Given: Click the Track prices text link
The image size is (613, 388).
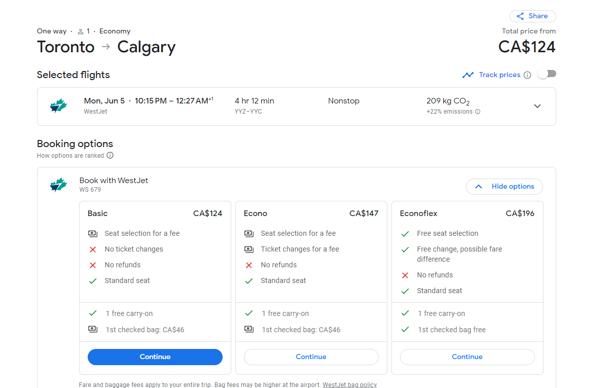Looking at the screenshot, I should pyautogui.click(x=499, y=75).
